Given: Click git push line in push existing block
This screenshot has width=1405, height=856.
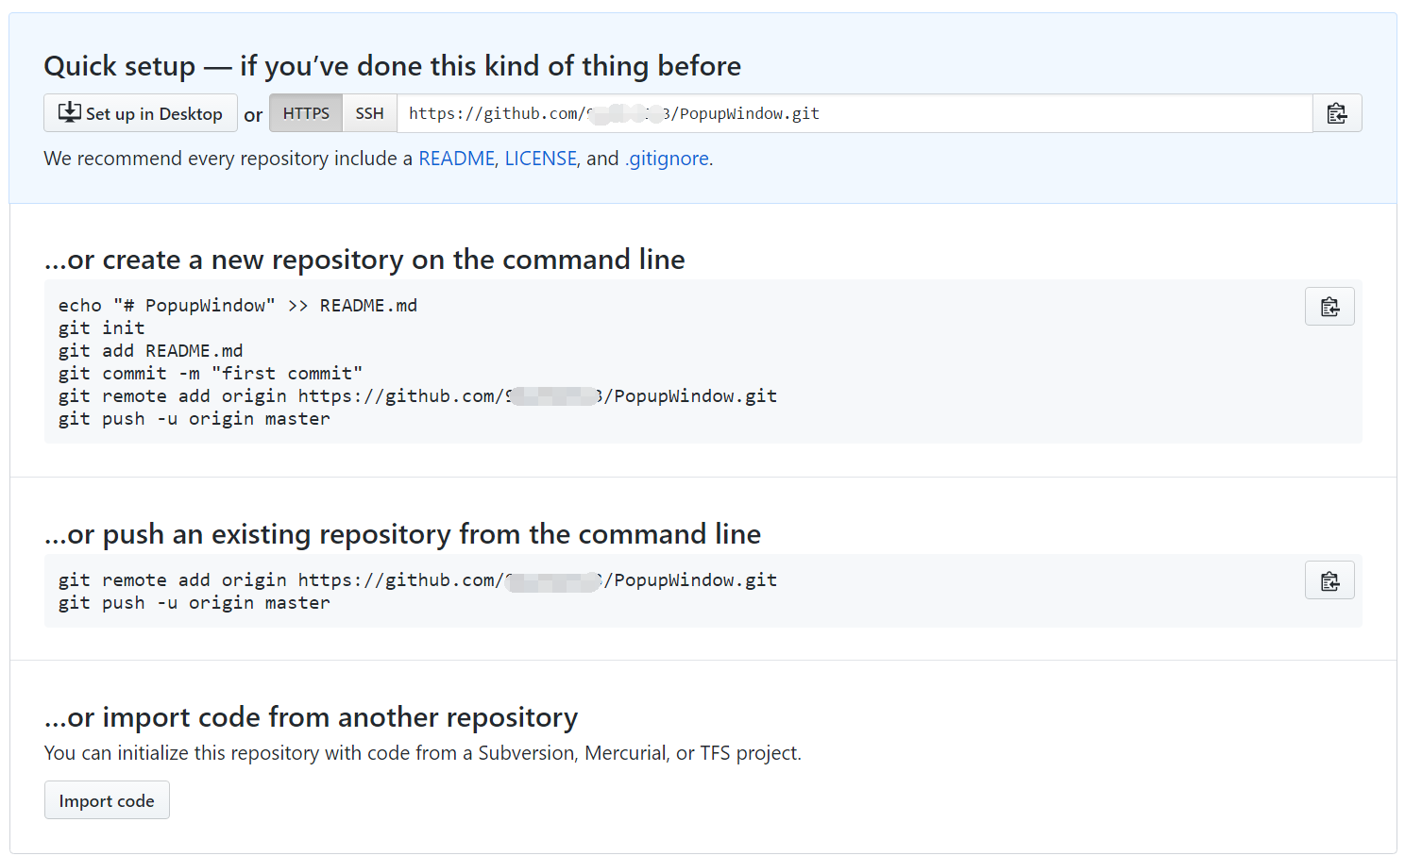Looking at the screenshot, I should tap(195, 603).
